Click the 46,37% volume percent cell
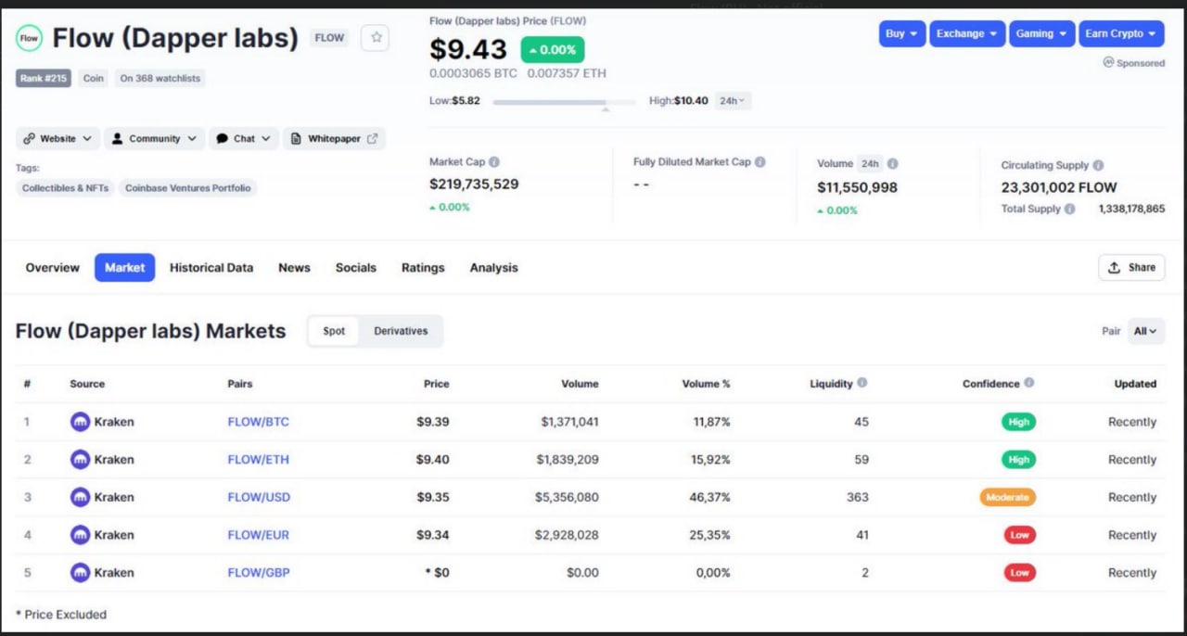This screenshot has height=636, width=1187. click(x=712, y=497)
